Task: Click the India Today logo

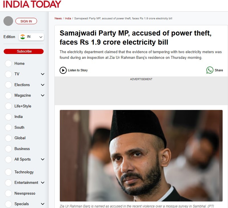Action: [32, 4]
